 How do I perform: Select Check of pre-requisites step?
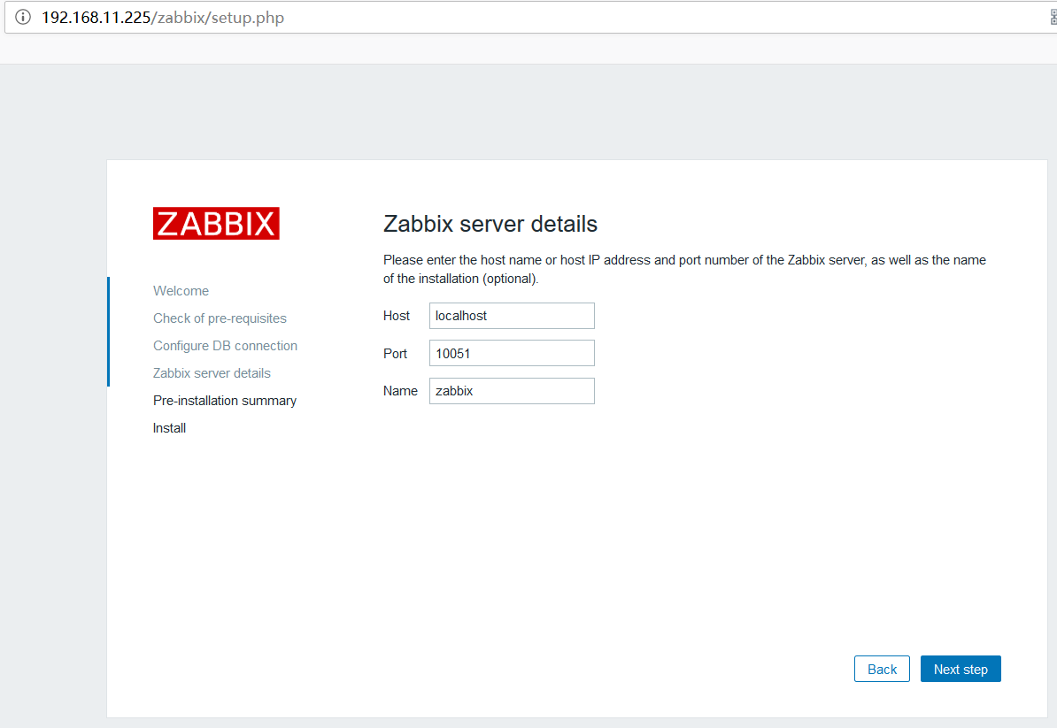(x=220, y=318)
